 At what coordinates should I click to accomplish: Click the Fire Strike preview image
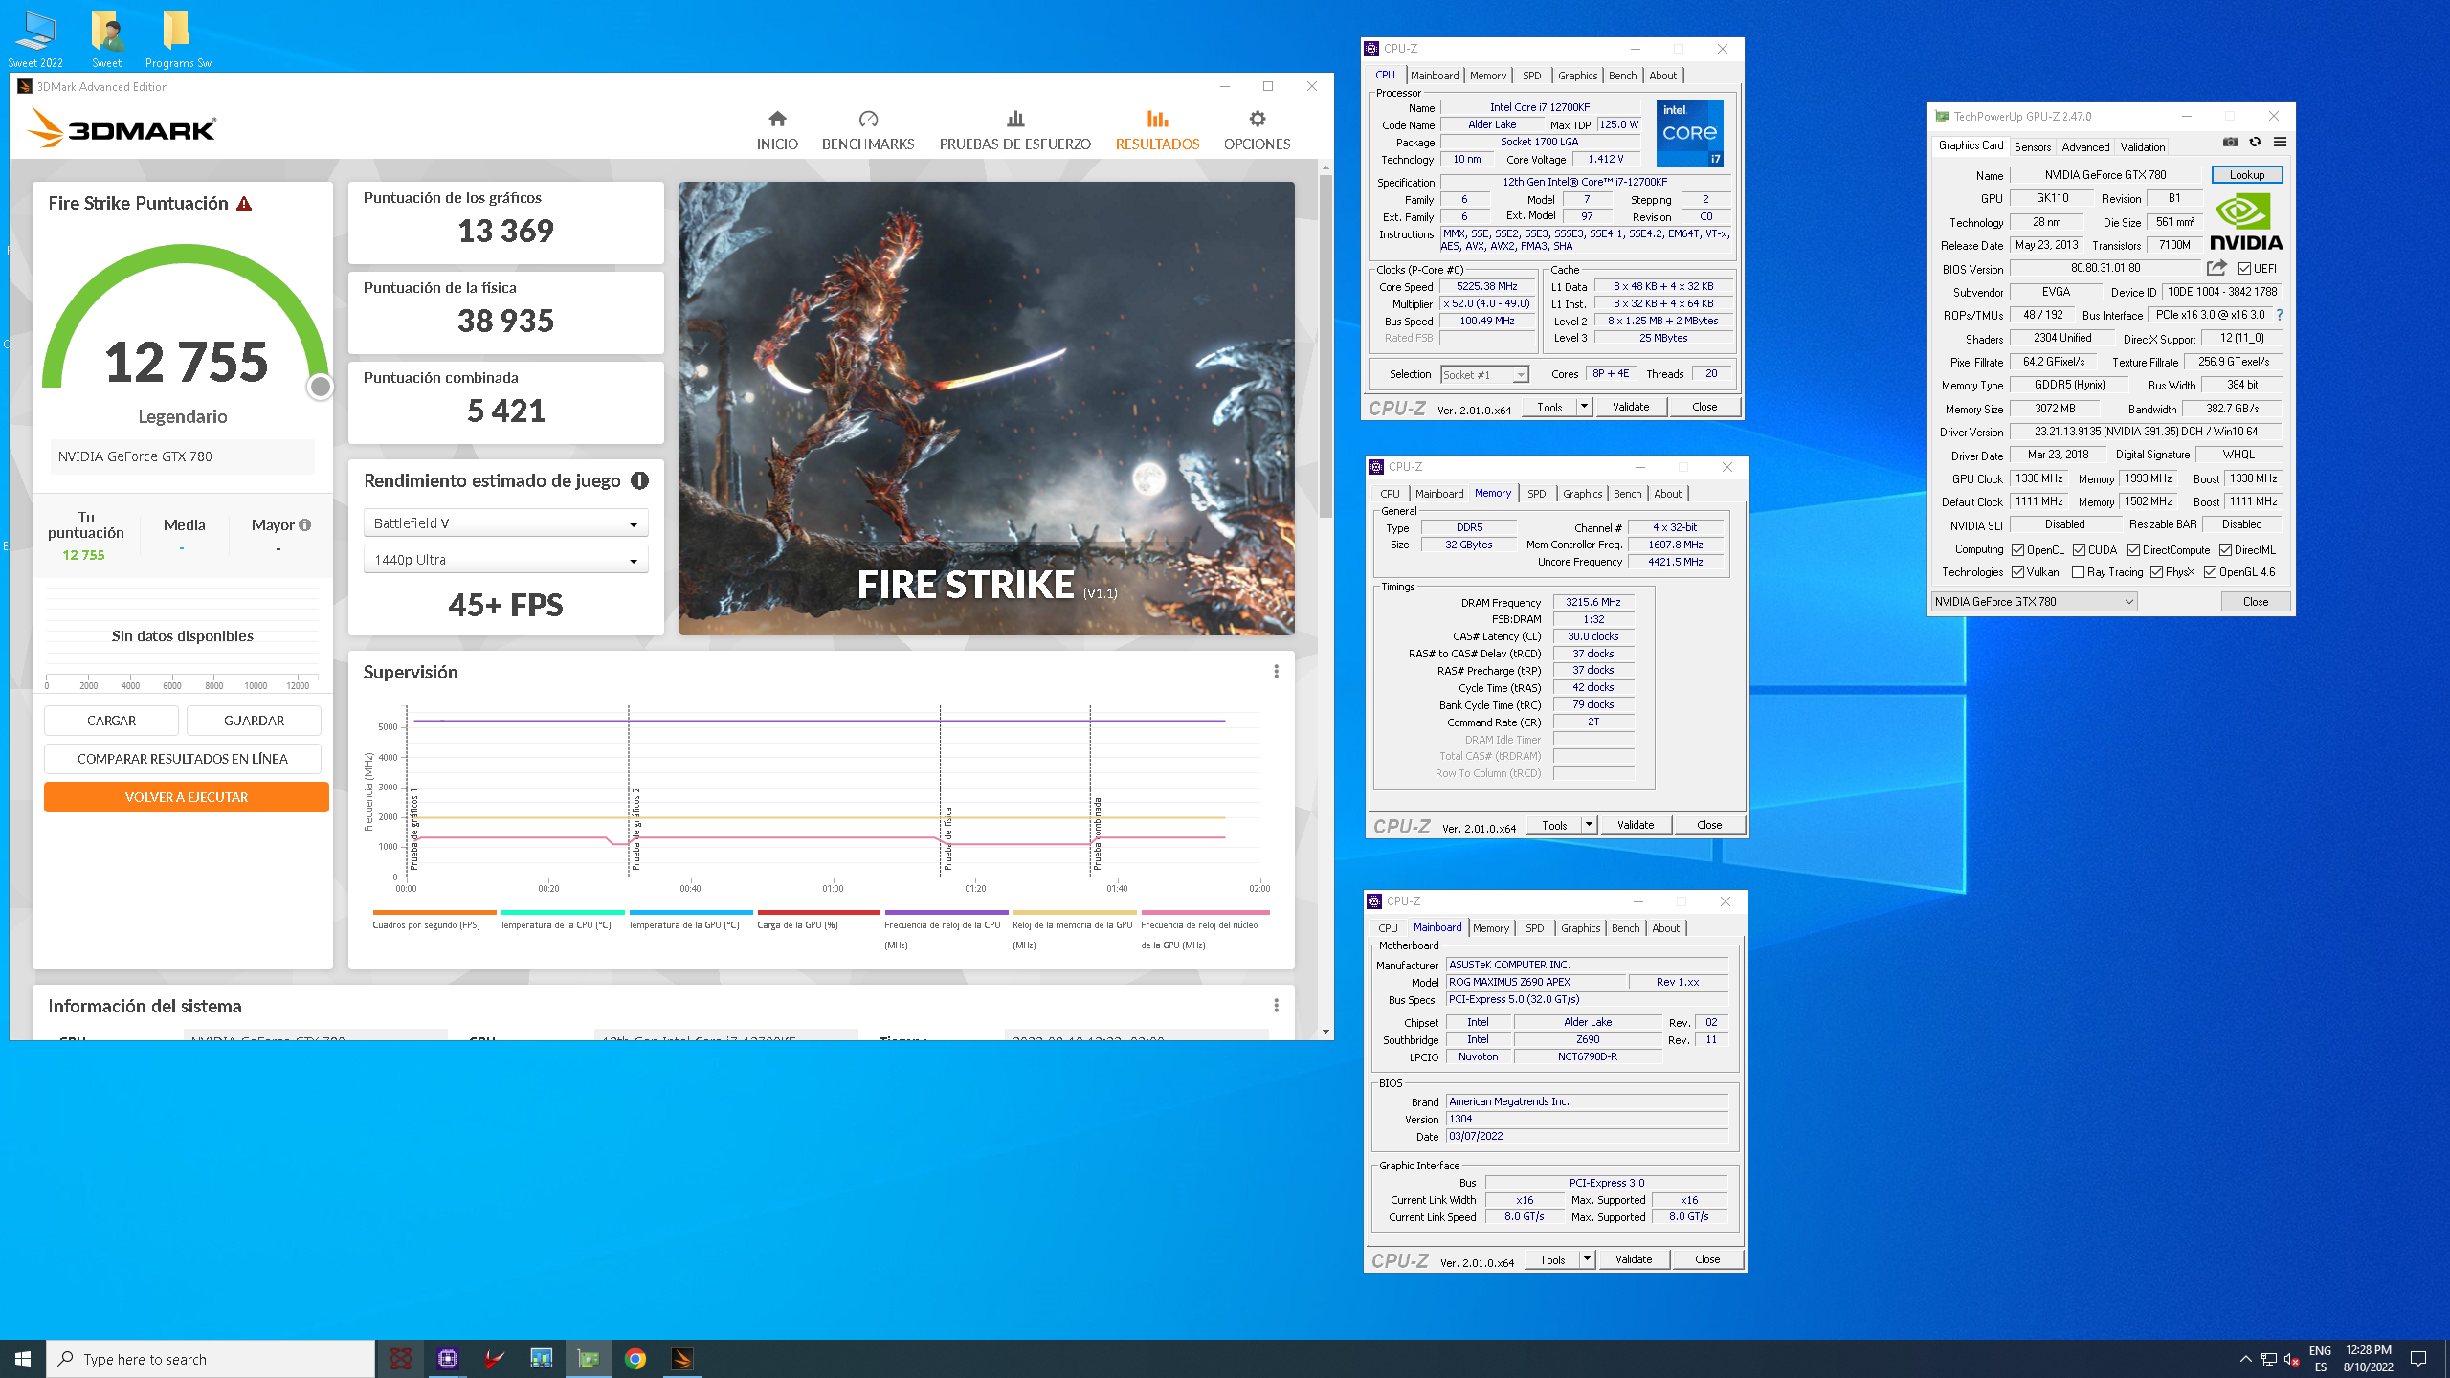pos(987,409)
